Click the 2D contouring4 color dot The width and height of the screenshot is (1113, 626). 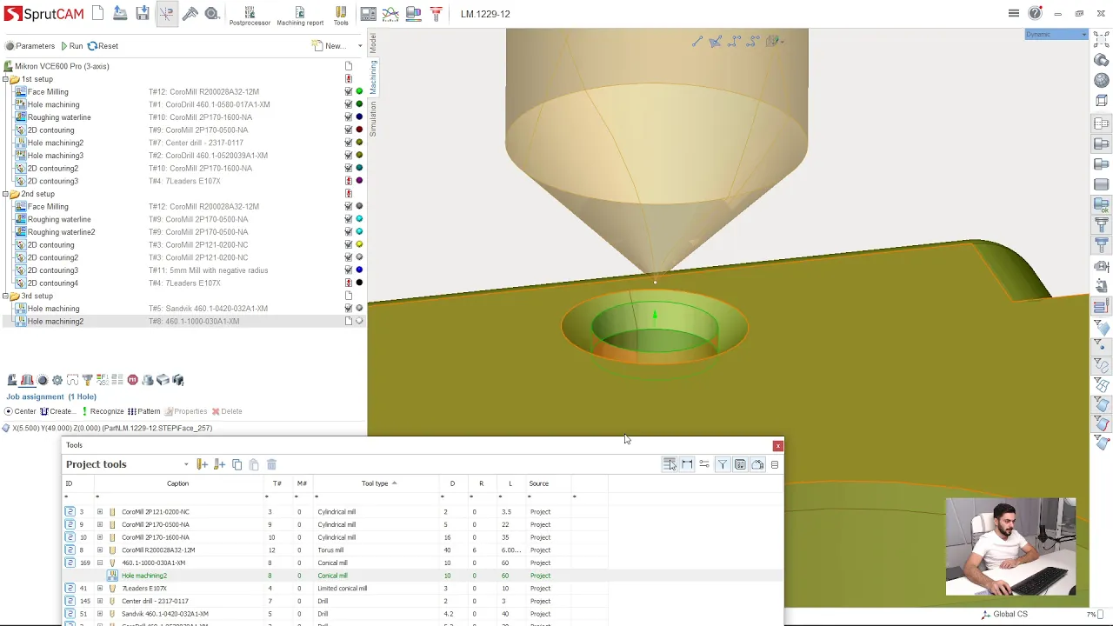(x=359, y=283)
